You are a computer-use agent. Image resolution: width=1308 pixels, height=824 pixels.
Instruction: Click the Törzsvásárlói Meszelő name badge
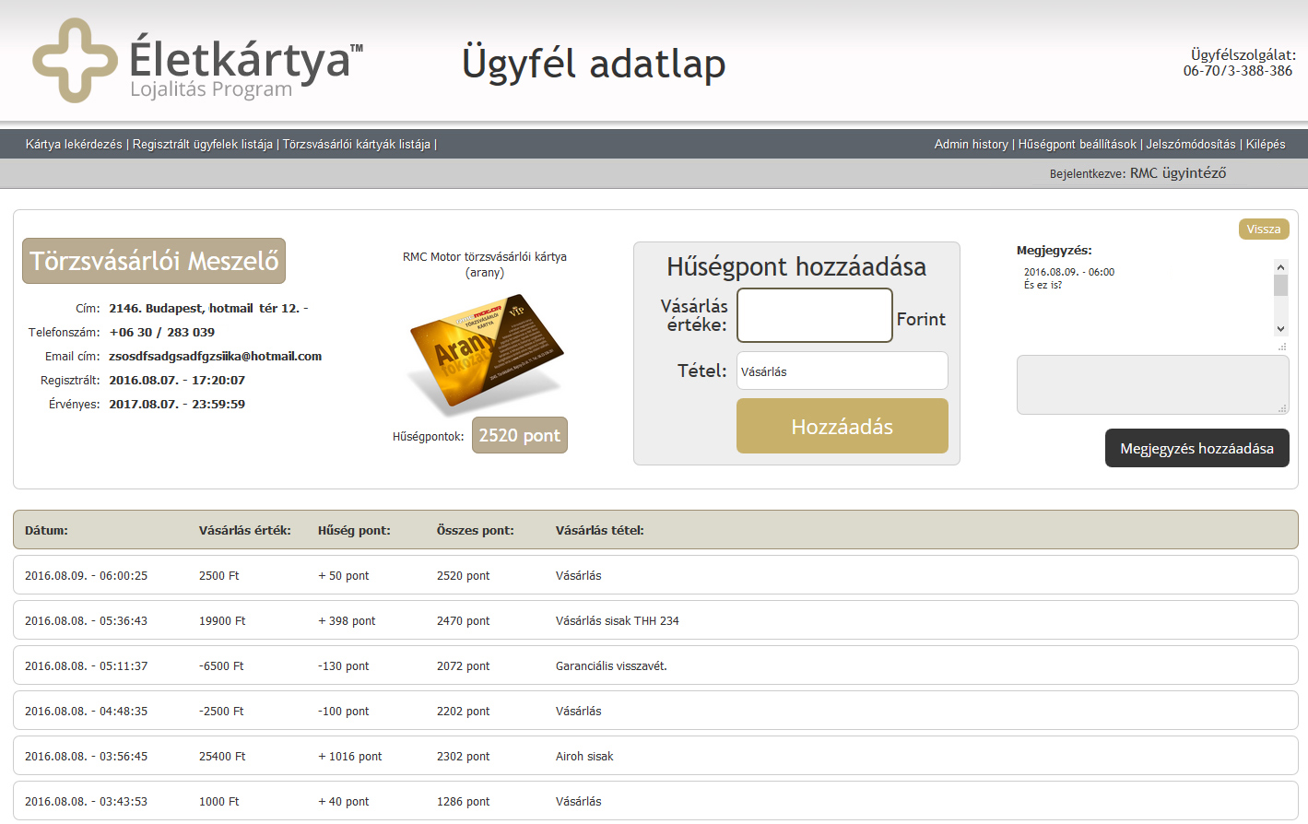click(154, 261)
